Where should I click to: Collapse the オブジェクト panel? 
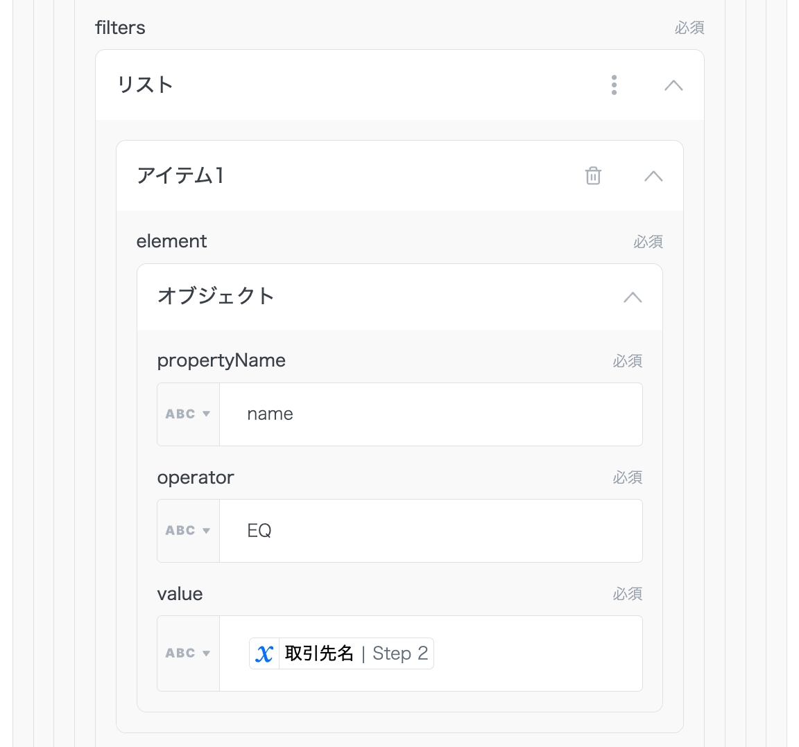click(632, 297)
